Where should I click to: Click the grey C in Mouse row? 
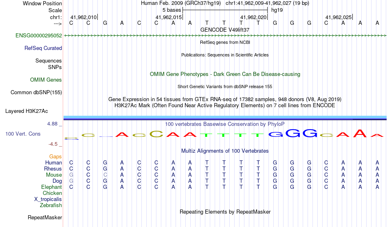click(x=105, y=175)
